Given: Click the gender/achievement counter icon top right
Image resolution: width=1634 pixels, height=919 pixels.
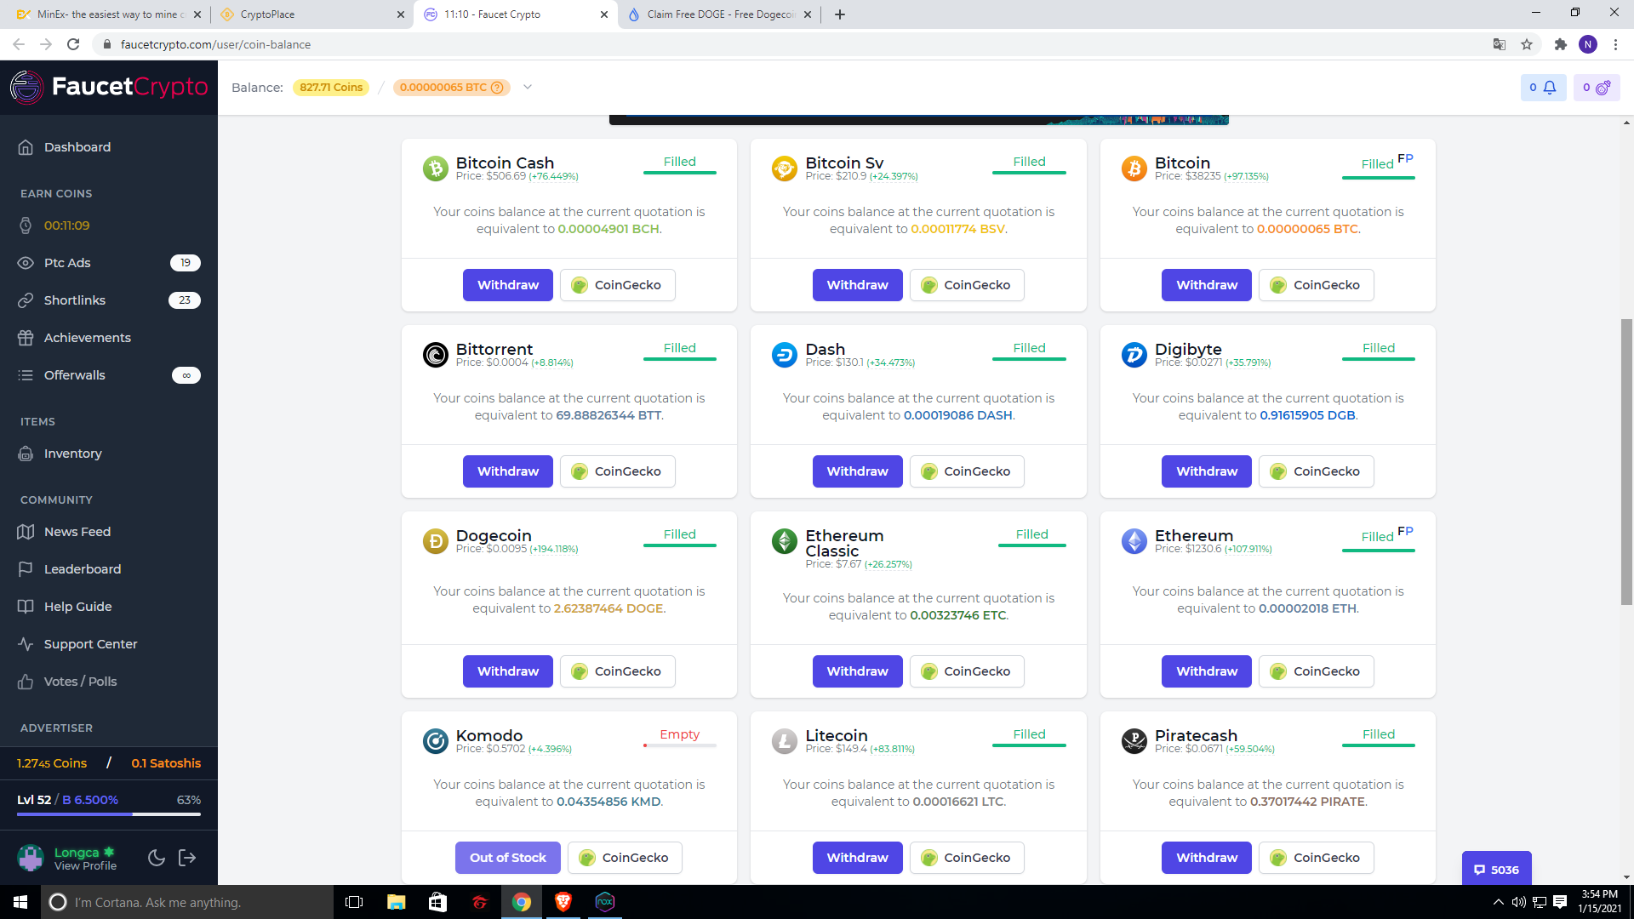Looking at the screenshot, I should click(x=1603, y=87).
